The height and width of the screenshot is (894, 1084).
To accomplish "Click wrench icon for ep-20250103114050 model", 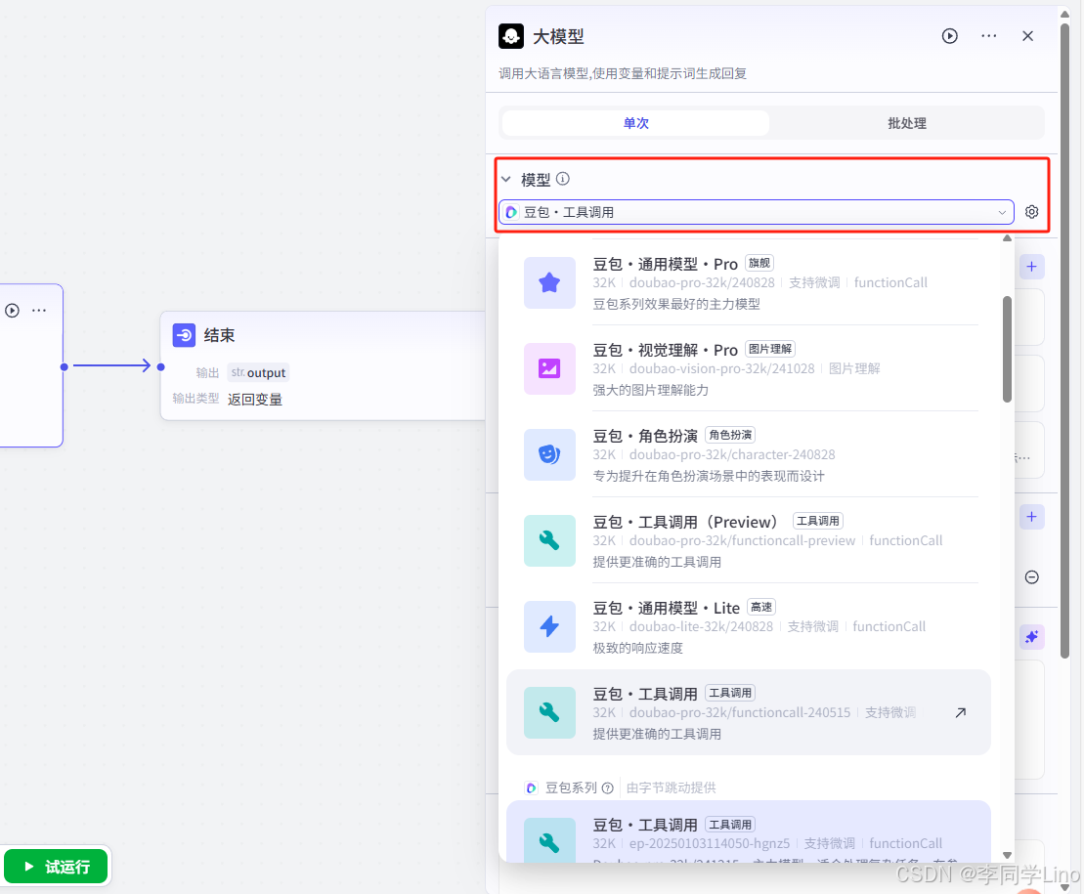I will pyautogui.click(x=549, y=840).
